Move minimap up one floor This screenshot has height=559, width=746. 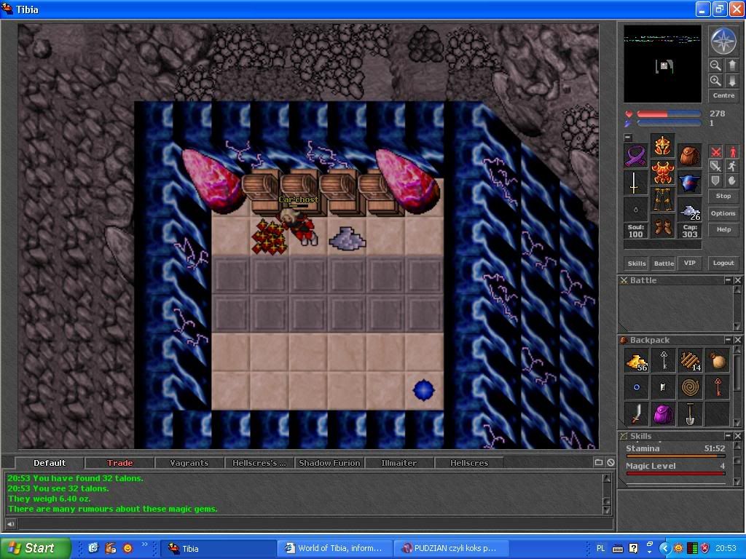click(x=731, y=65)
